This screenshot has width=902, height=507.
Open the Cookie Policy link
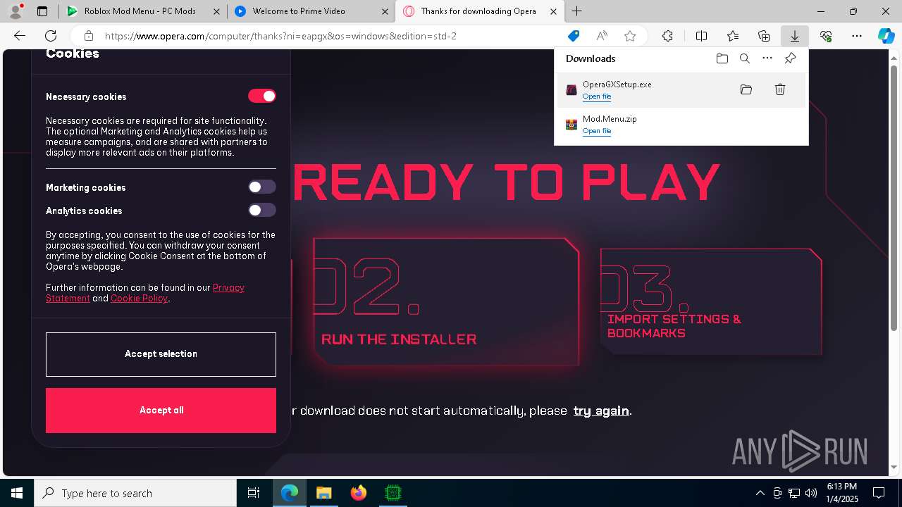point(139,298)
